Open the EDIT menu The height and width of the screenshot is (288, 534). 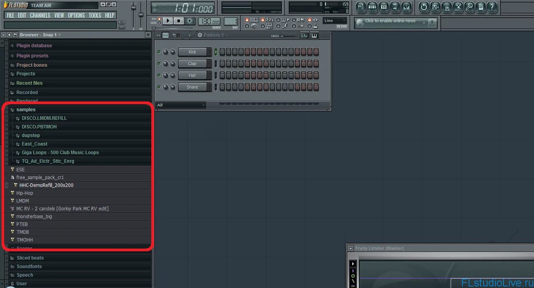tap(22, 15)
